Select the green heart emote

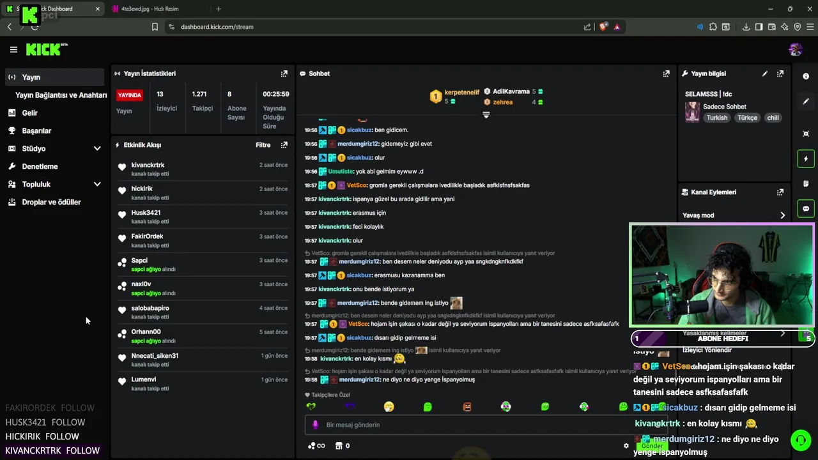[x=311, y=406]
